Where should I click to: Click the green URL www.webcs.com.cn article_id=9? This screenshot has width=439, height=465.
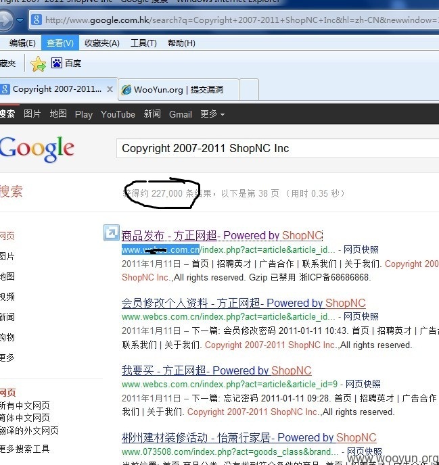click(x=229, y=385)
